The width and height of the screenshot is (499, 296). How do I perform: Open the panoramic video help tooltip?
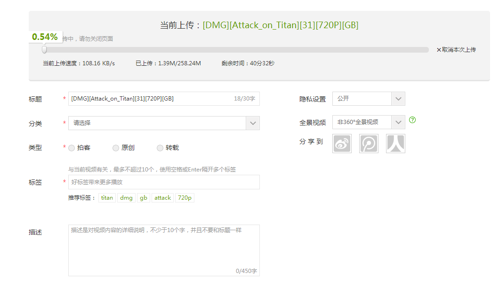point(412,120)
